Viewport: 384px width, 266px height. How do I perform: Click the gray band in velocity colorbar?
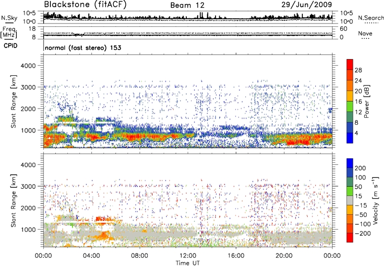[x=350, y=200]
